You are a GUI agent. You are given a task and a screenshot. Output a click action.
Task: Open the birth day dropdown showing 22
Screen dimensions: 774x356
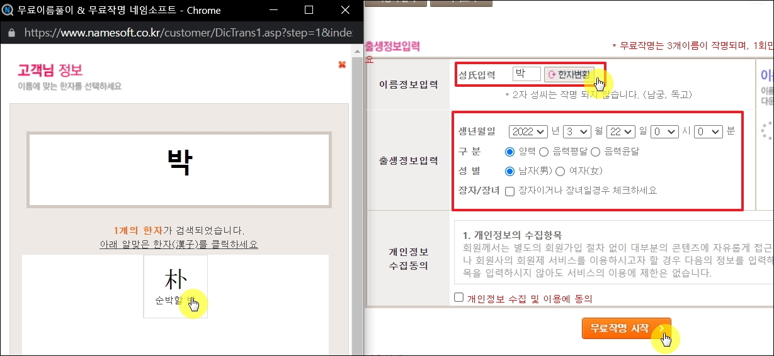tap(620, 131)
